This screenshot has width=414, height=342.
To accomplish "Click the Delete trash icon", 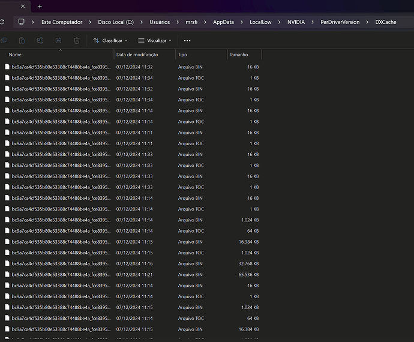I will [77, 40].
